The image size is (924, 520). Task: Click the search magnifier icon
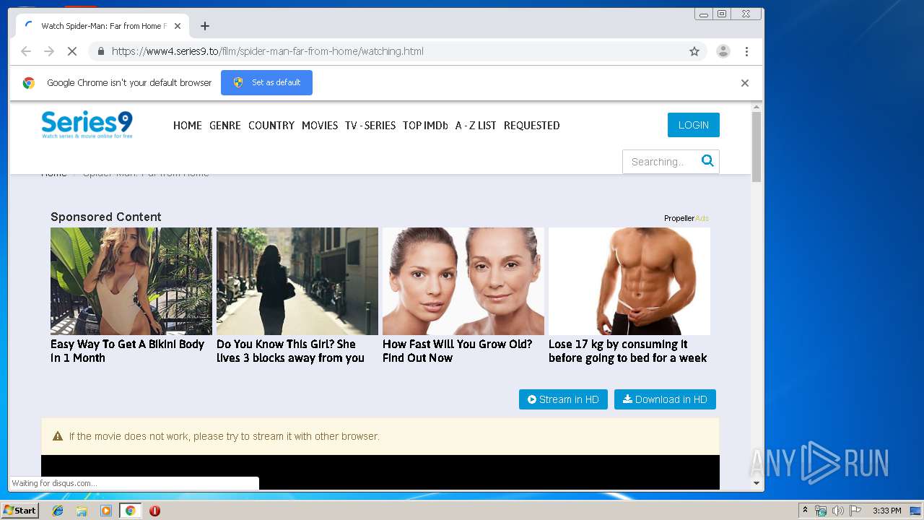click(707, 161)
